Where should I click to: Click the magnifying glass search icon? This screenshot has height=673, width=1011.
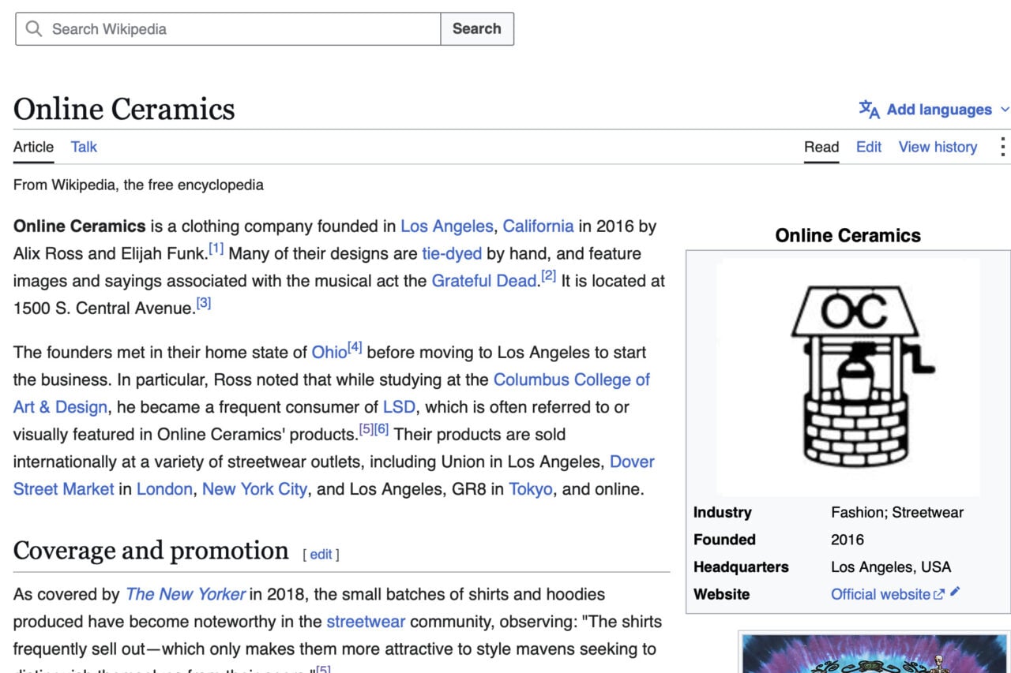[x=33, y=29]
